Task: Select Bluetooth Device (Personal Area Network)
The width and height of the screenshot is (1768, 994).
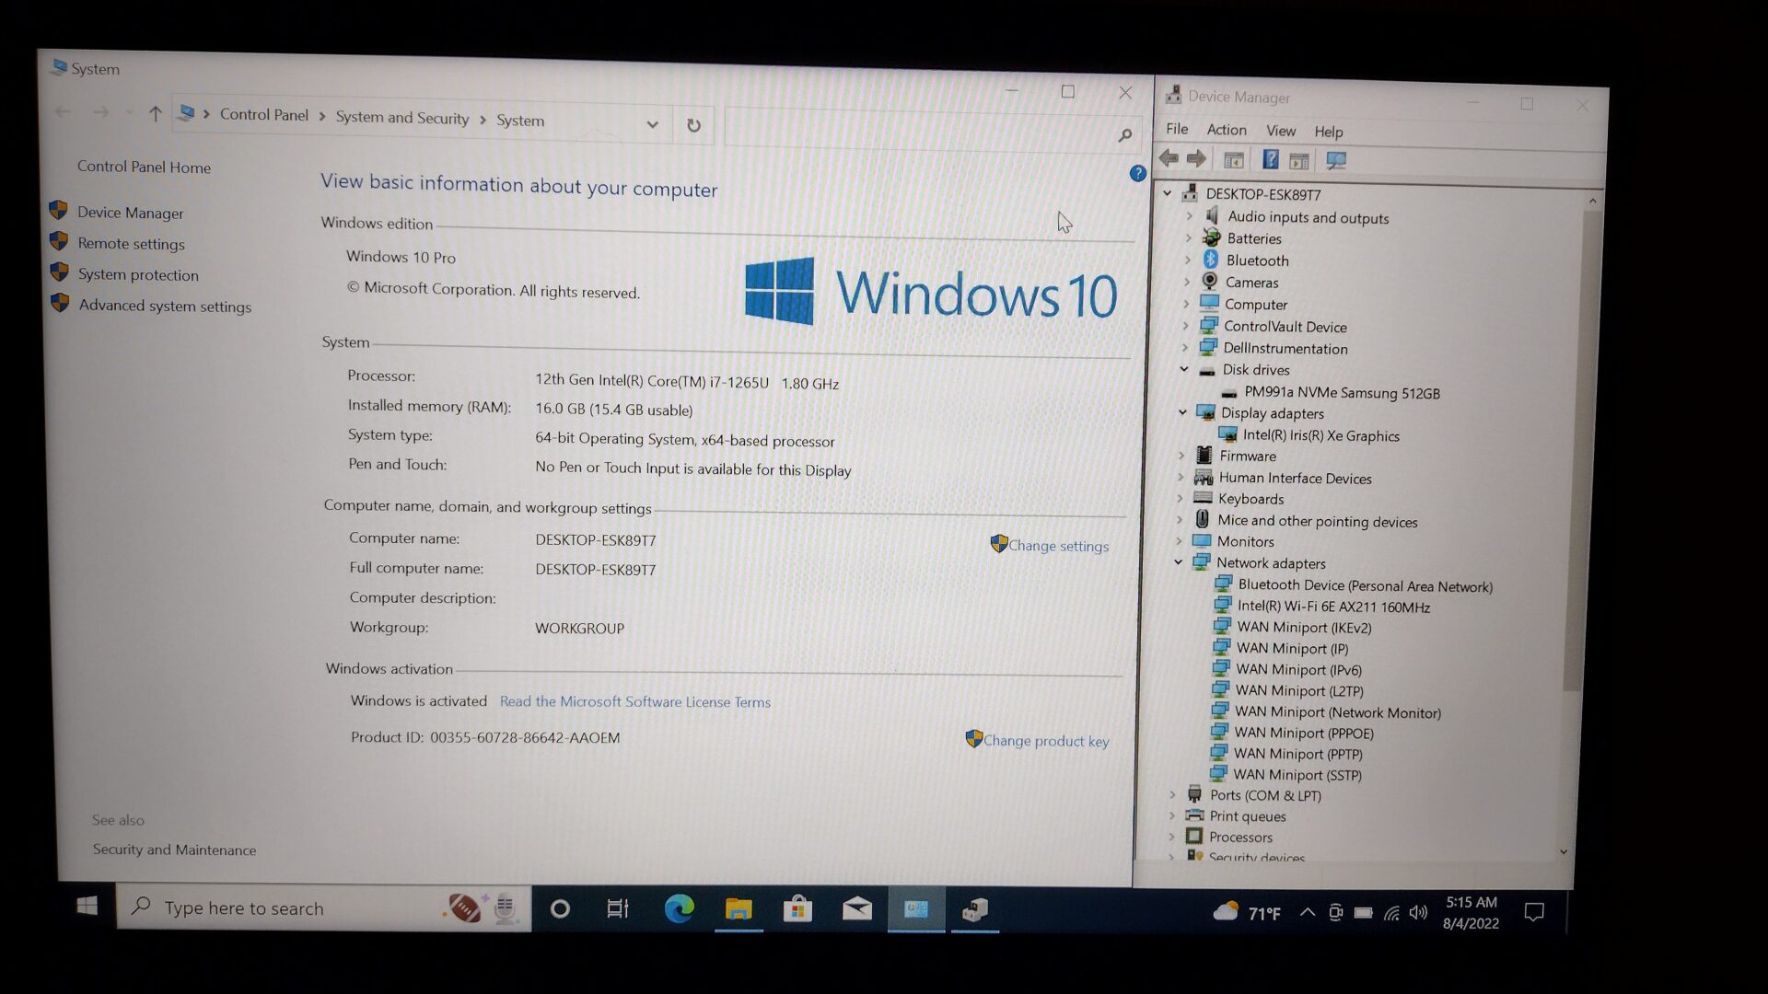Action: click(x=1365, y=585)
